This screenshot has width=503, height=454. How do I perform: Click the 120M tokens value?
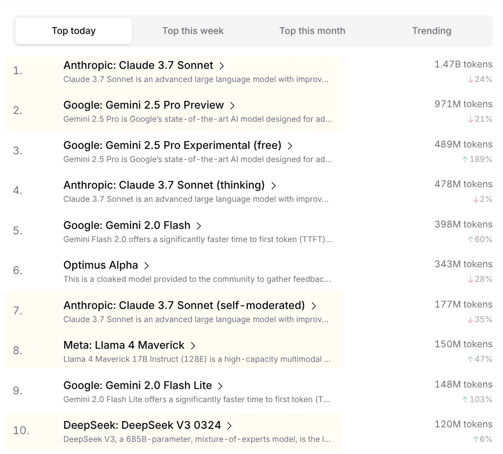click(463, 424)
